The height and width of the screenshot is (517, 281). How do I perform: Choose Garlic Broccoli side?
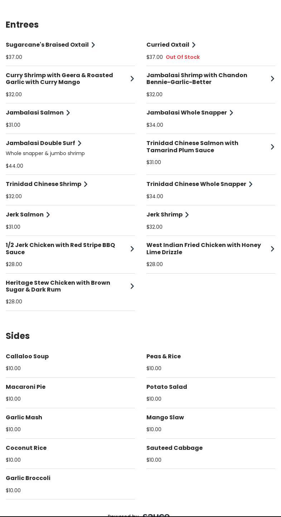[28, 478]
